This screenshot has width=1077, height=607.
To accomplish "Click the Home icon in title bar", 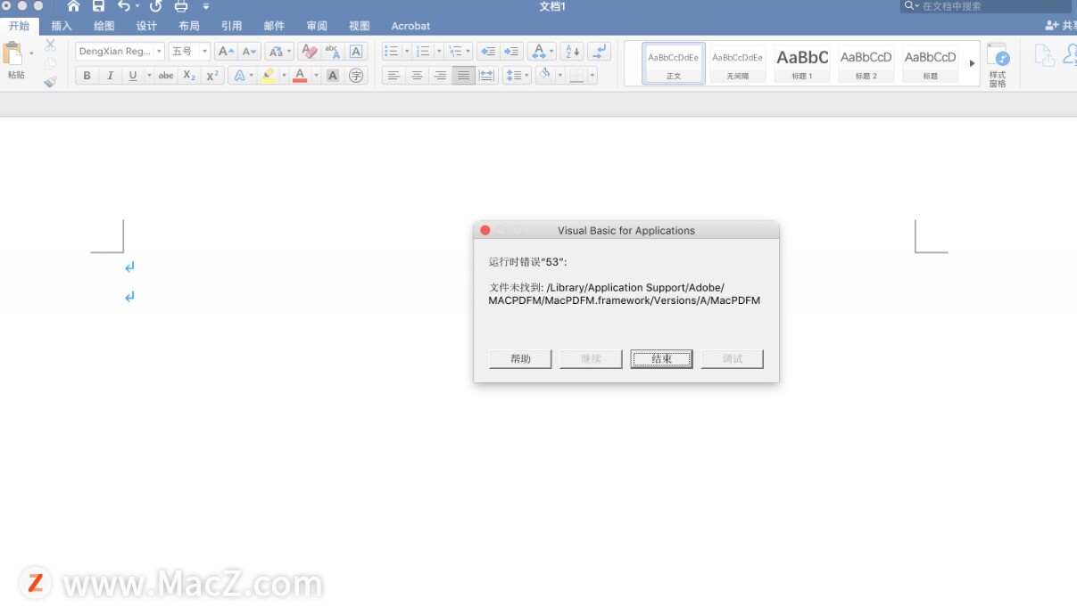I will point(73,6).
